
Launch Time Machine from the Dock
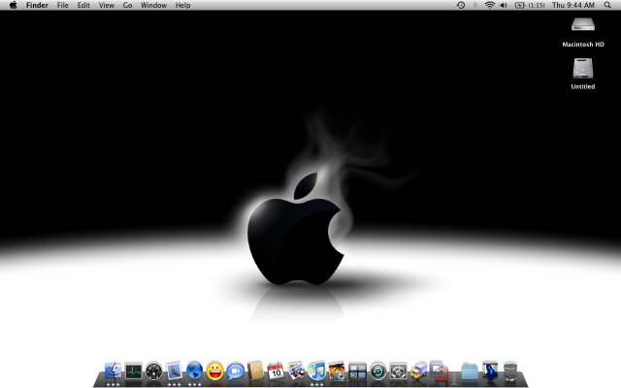(x=377, y=372)
